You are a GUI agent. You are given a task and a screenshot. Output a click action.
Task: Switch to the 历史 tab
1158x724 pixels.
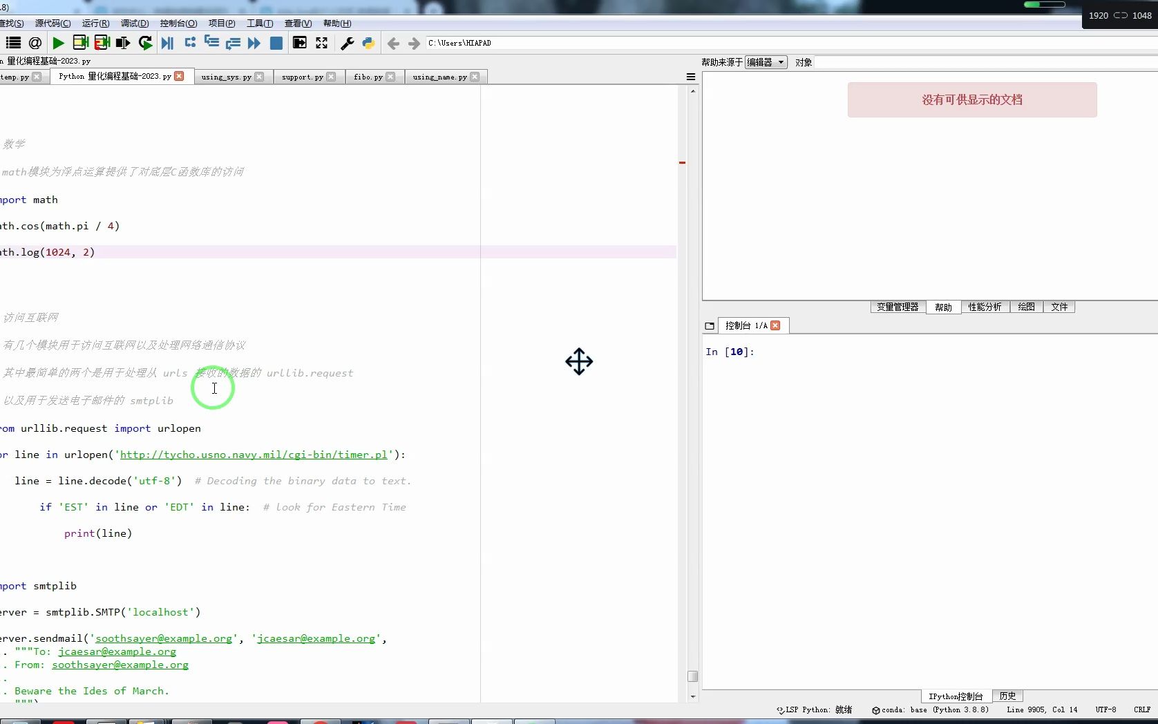click(x=1007, y=696)
